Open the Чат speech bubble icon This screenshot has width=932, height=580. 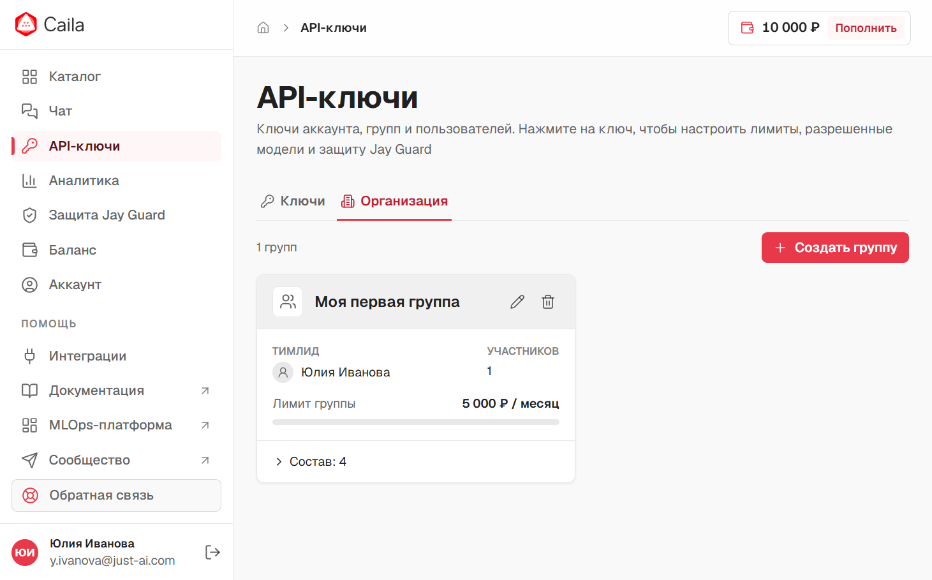click(29, 111)
